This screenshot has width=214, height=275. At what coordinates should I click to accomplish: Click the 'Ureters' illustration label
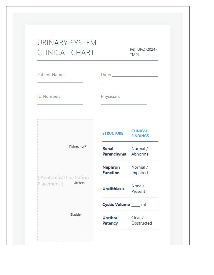pyautogui.click(x=79, y=183)
